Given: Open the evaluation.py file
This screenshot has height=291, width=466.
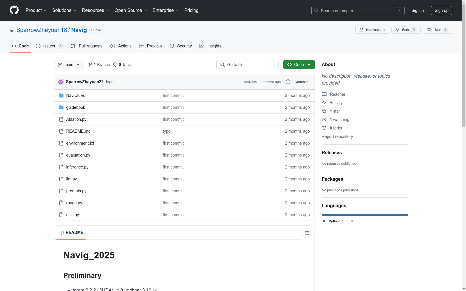Looking at the screenshot, I should [x=78, y=155].
